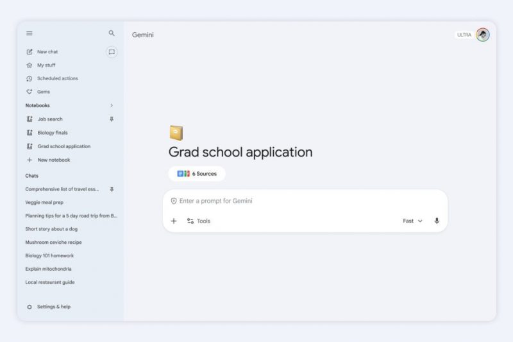Expand the Notebooks section chevron

pos(112,105)
